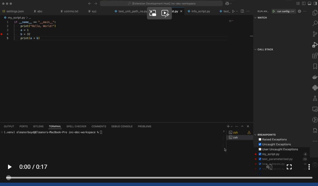The width and height of the screenshot is (318, 186).
Task: Click the video progress seek bar
Action: [159, 177]
